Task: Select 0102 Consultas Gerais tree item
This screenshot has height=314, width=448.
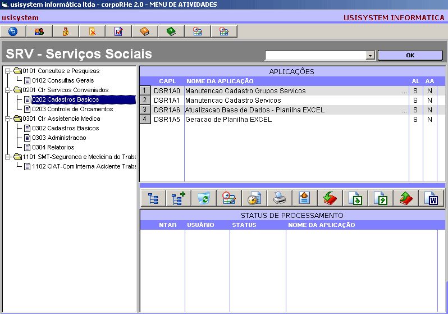Action: (x=63, y=81)
